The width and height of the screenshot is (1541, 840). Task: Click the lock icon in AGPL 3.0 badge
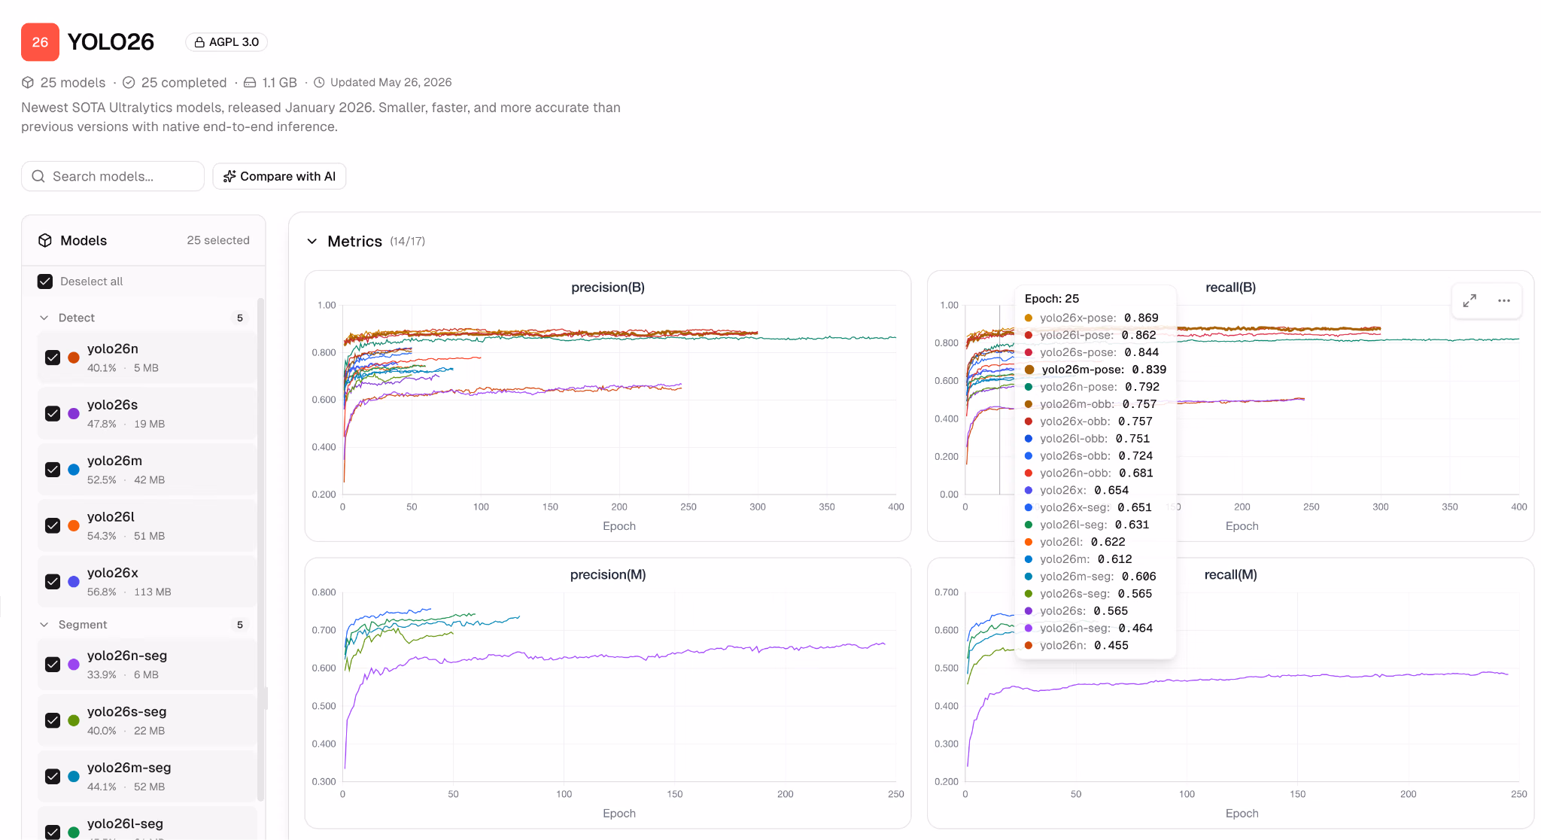(199, 42)
